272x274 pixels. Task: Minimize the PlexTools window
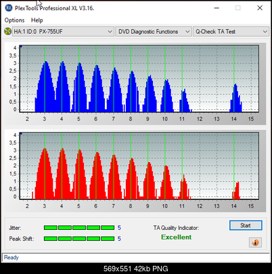[x=217, y=8]
